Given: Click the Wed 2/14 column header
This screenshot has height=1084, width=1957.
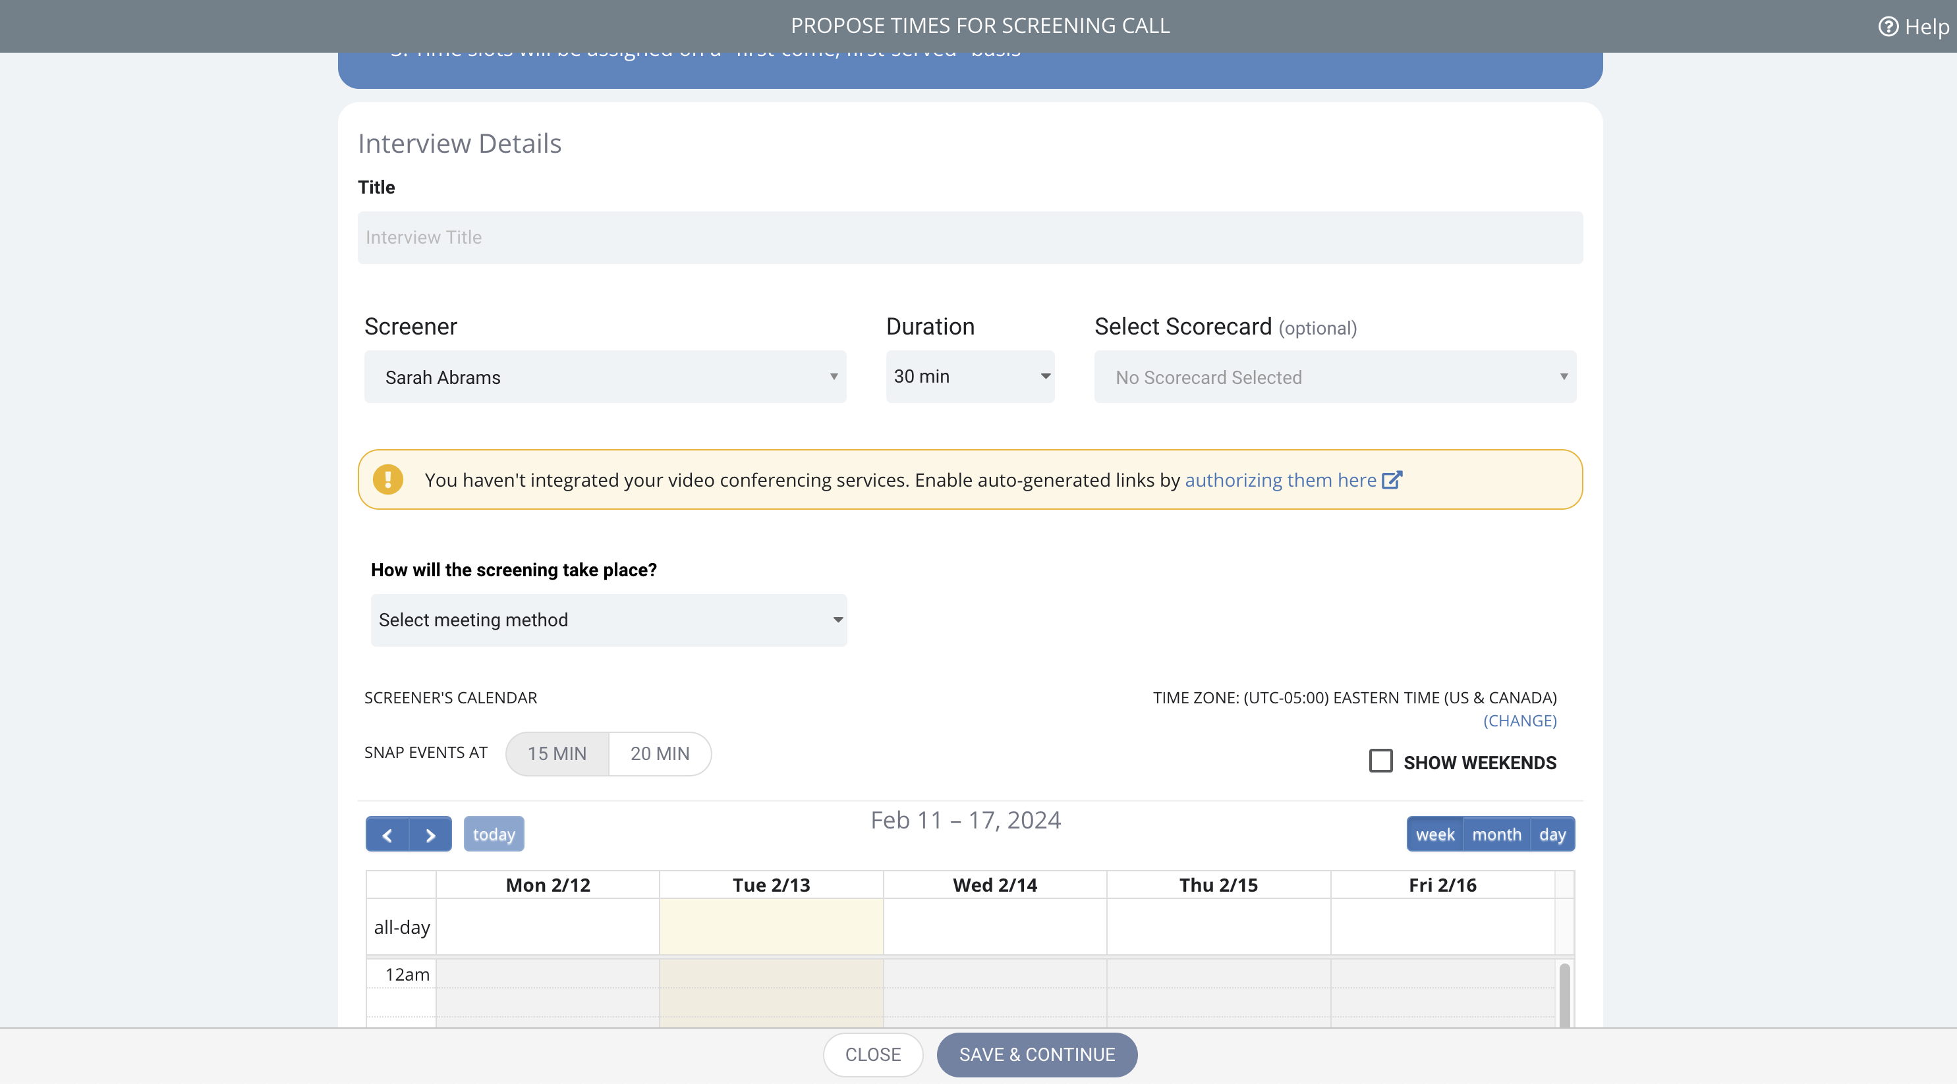Looking at the screenshot, I should tap(995, 885).
